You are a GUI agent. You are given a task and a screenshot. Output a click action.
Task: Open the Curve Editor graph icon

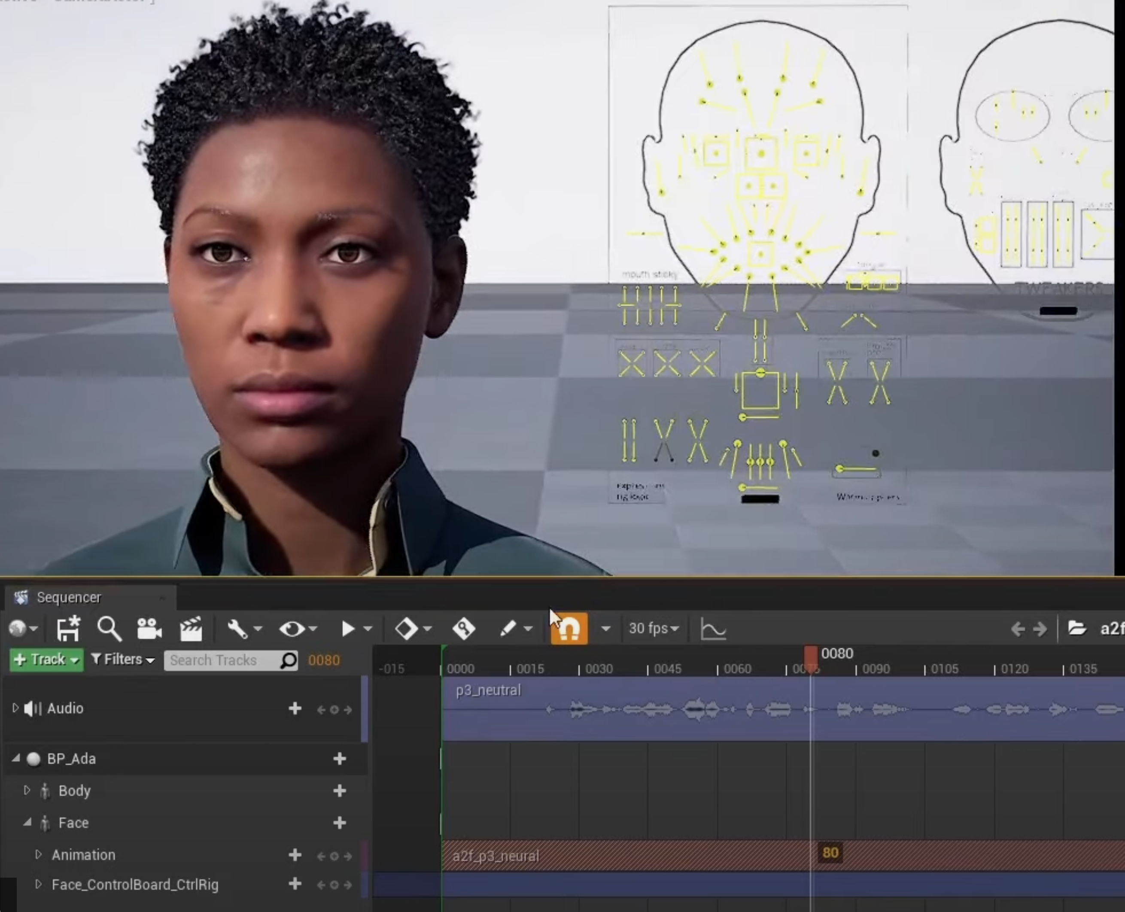(x=713, y=628)
